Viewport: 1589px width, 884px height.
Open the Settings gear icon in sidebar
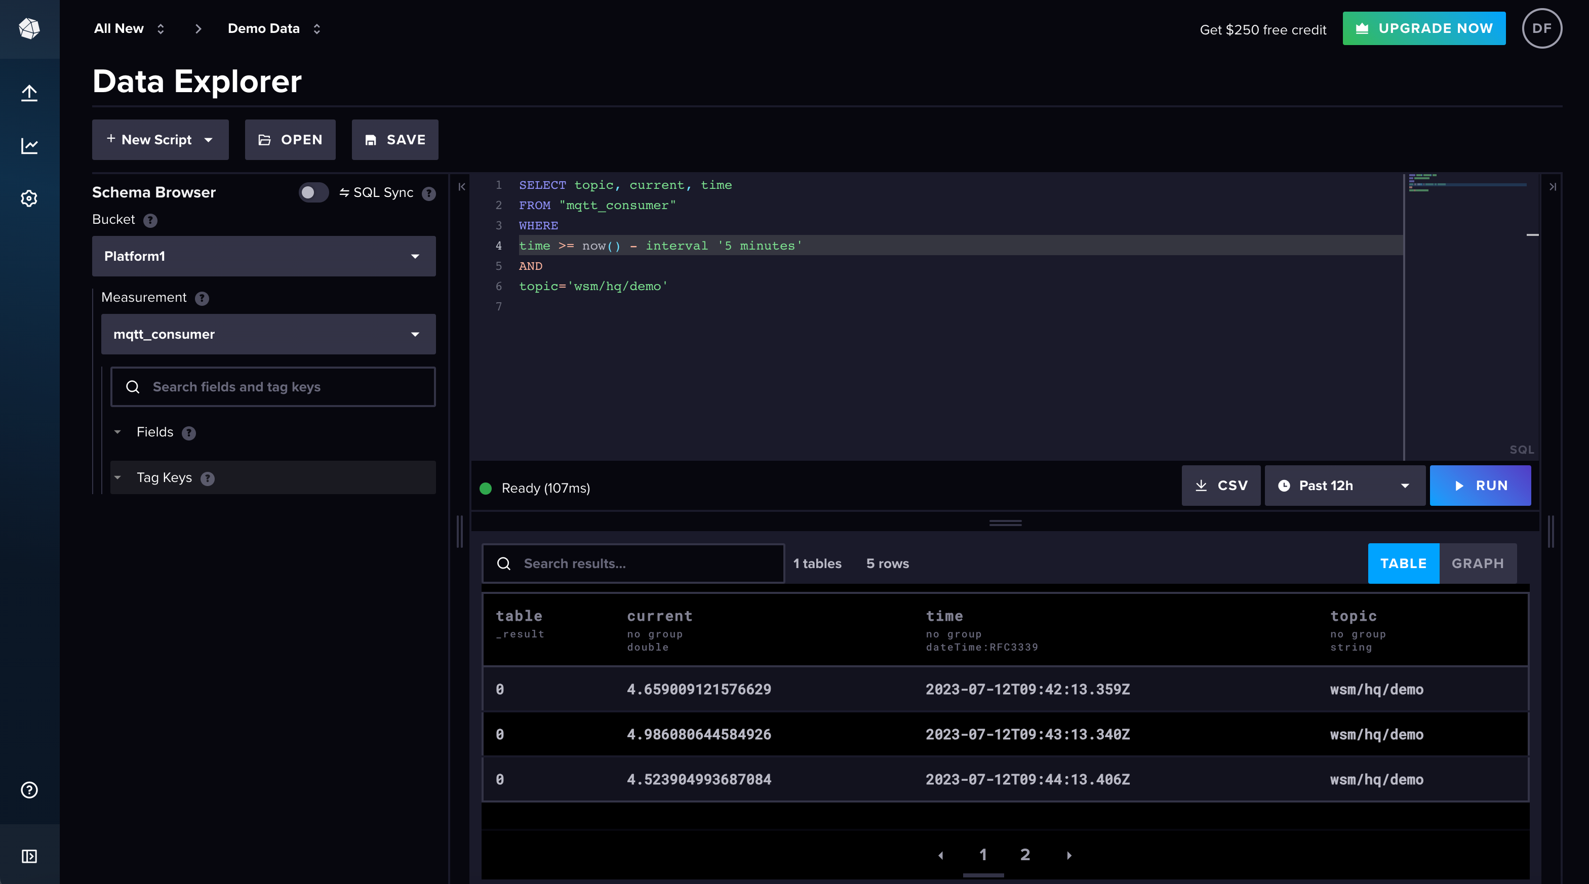click(x=29, y=198)
